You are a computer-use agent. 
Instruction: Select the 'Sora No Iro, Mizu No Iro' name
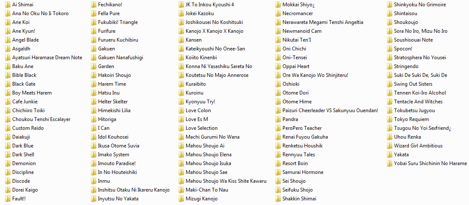coord(421,31)
